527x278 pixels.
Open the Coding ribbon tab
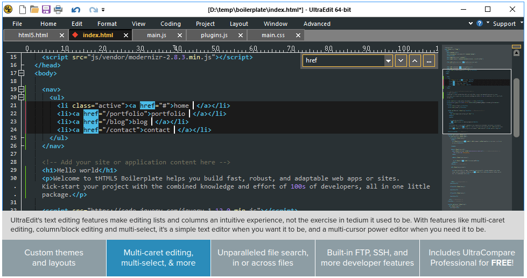pos(171,24)
